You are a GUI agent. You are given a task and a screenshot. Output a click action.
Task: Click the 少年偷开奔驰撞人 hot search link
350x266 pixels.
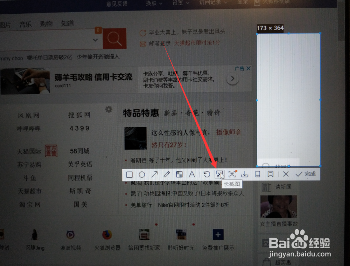click(98, 57)
